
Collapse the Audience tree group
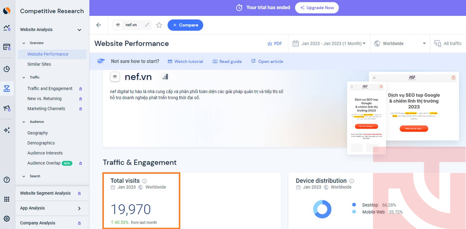24,122
